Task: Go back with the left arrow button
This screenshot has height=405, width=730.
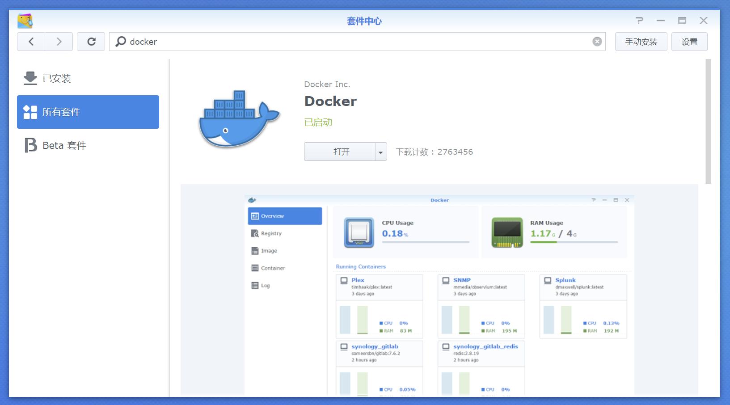Action: 31,42
